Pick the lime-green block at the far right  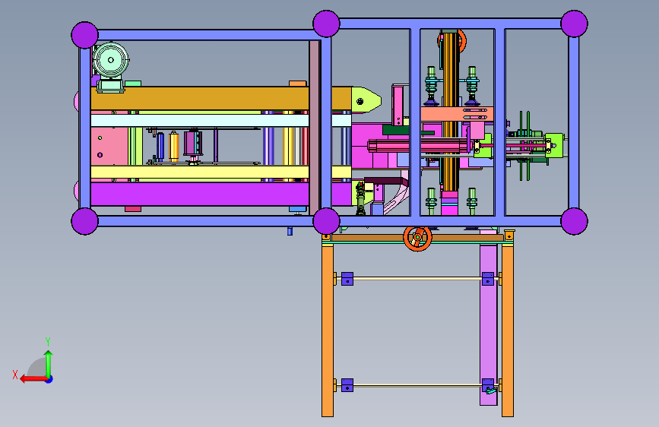(x=554, y=145)
